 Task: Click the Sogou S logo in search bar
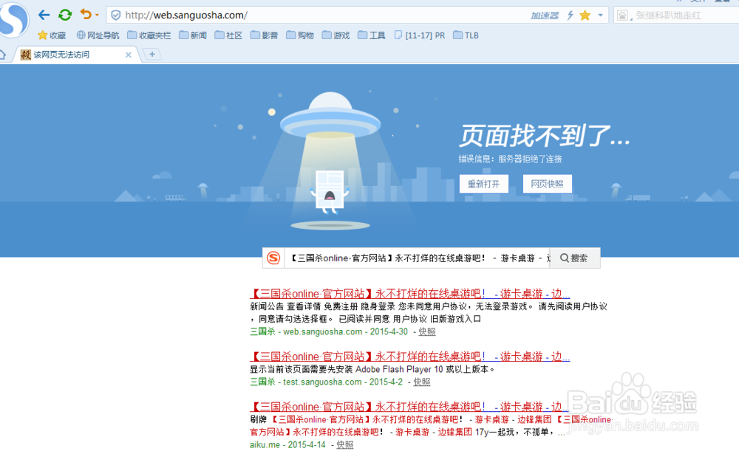[273, 258]
